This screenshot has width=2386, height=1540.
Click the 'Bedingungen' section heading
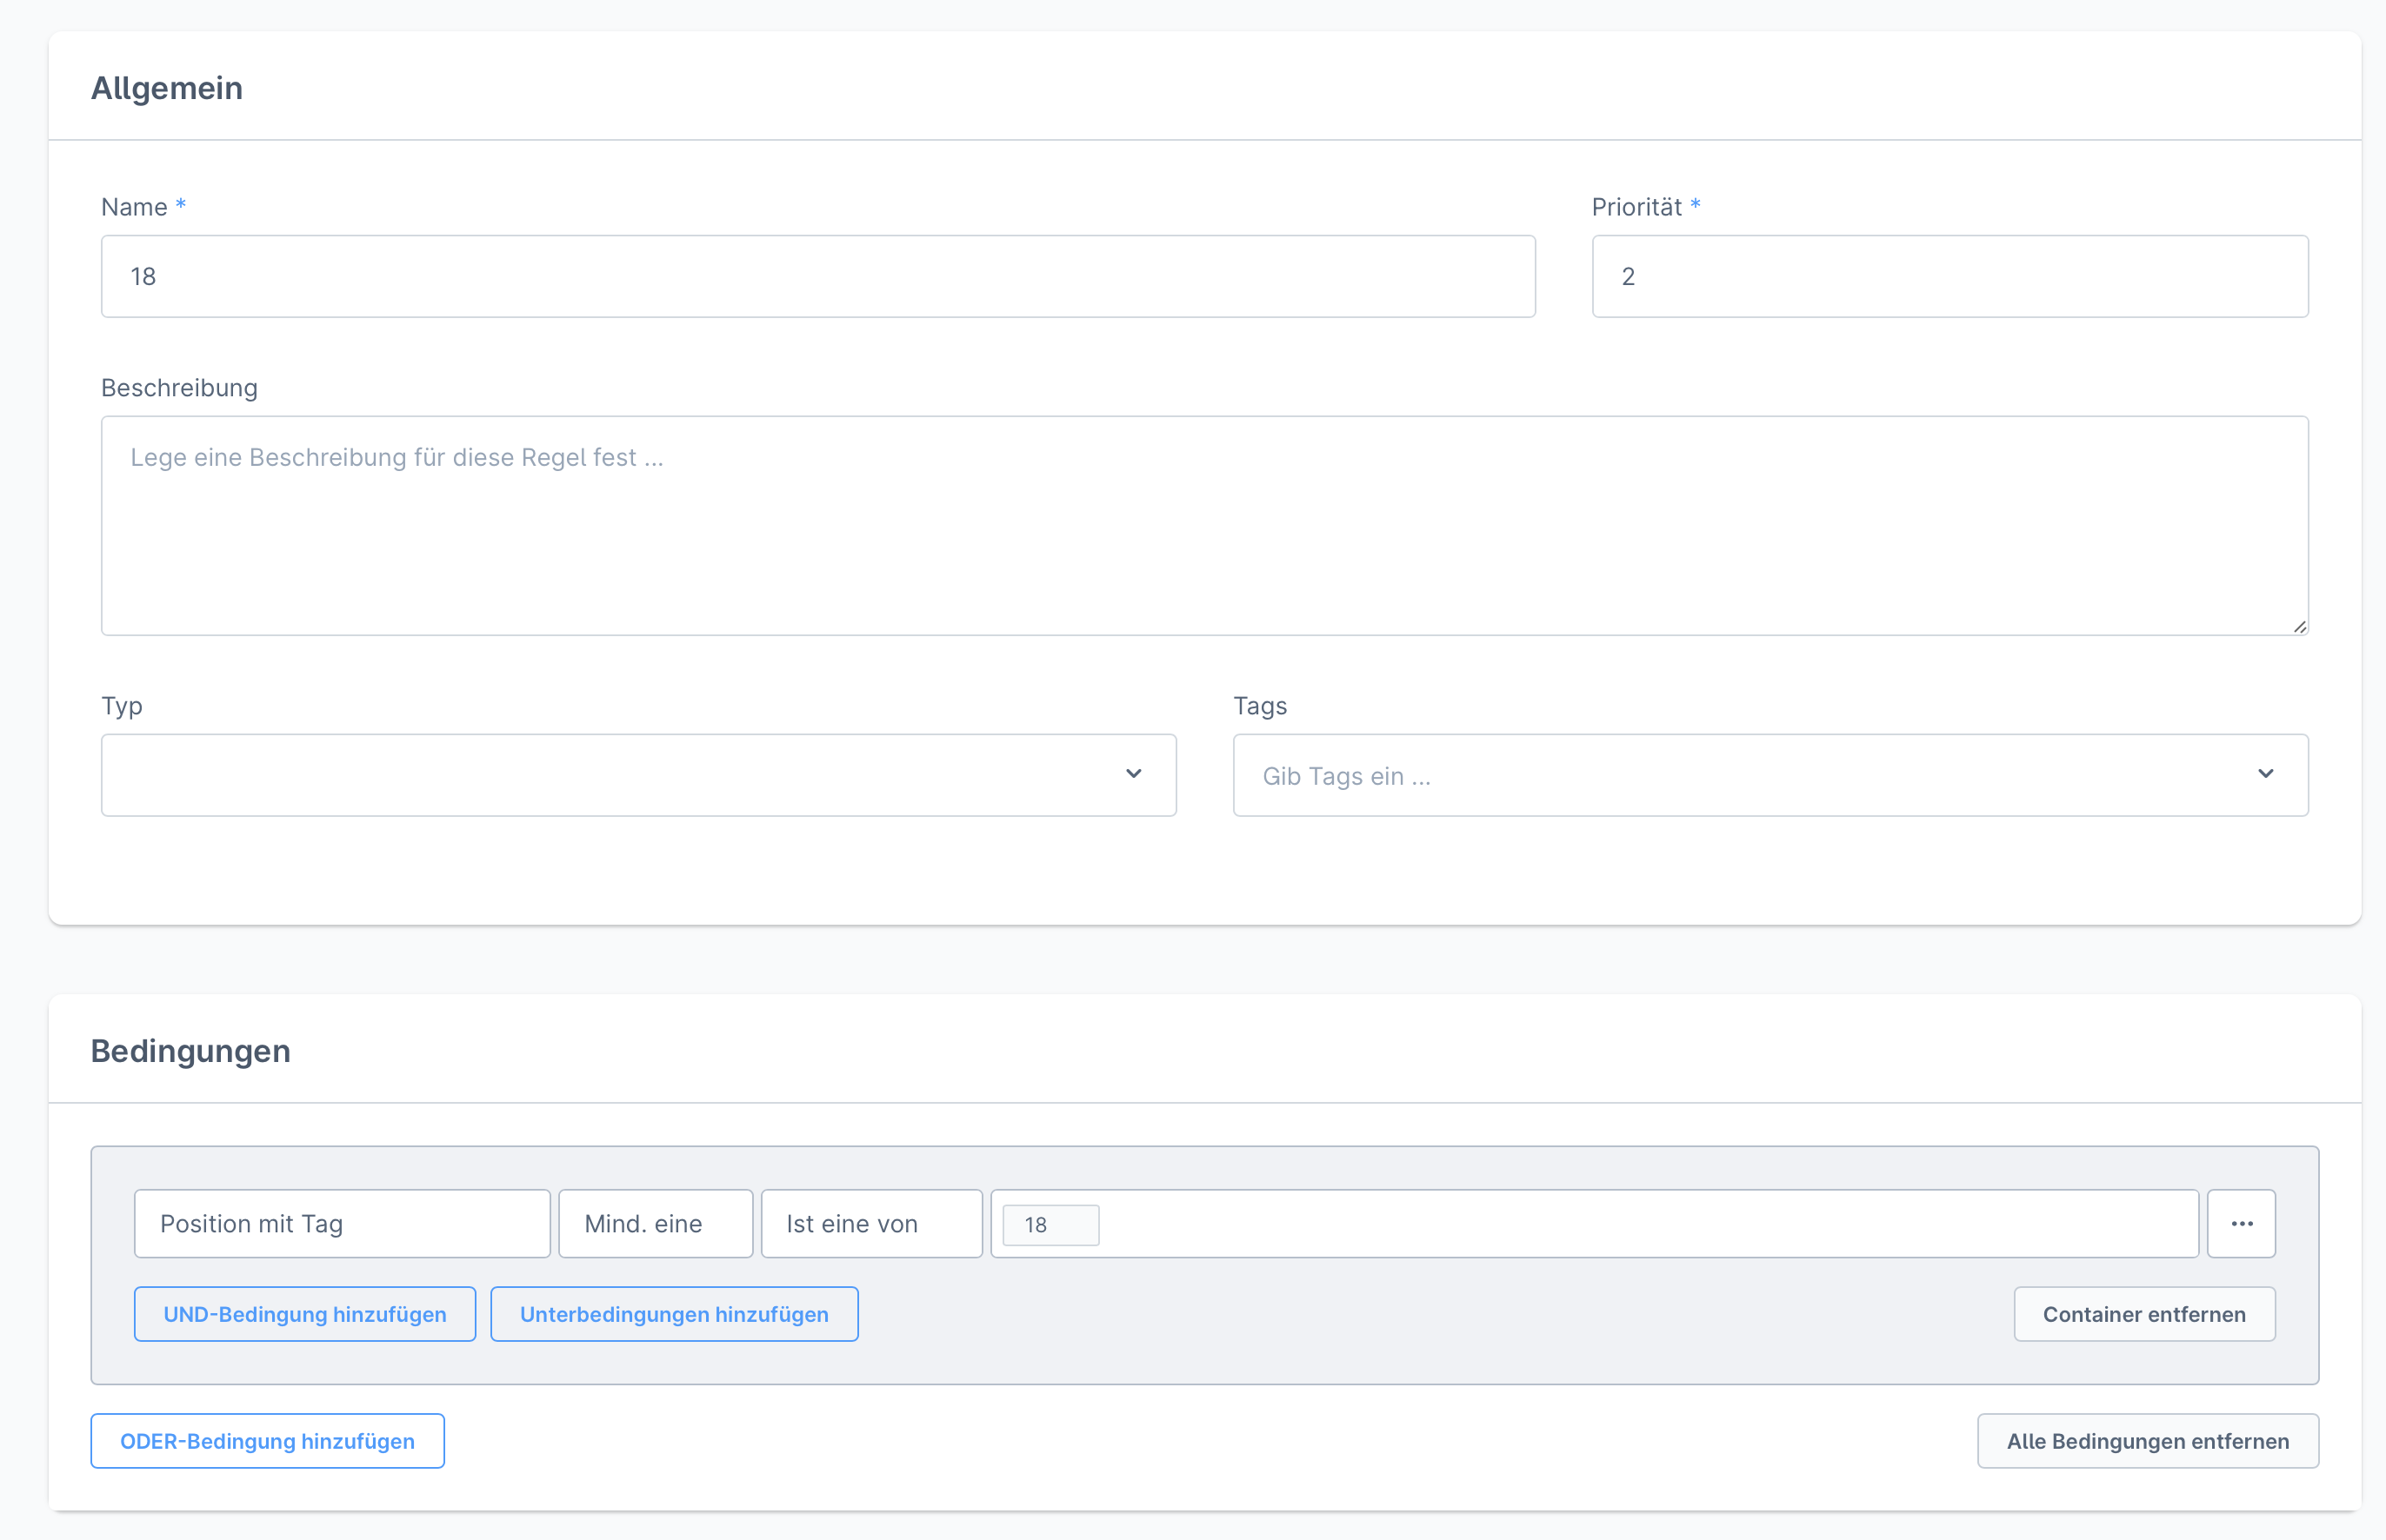(190, 1051)
